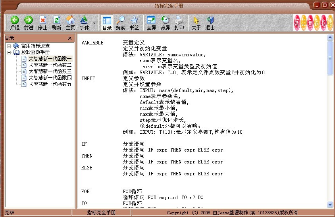The image size is (335, 217).
Task: Toggle the 目录 (Contents) panel button
Action: click(107, 23)
